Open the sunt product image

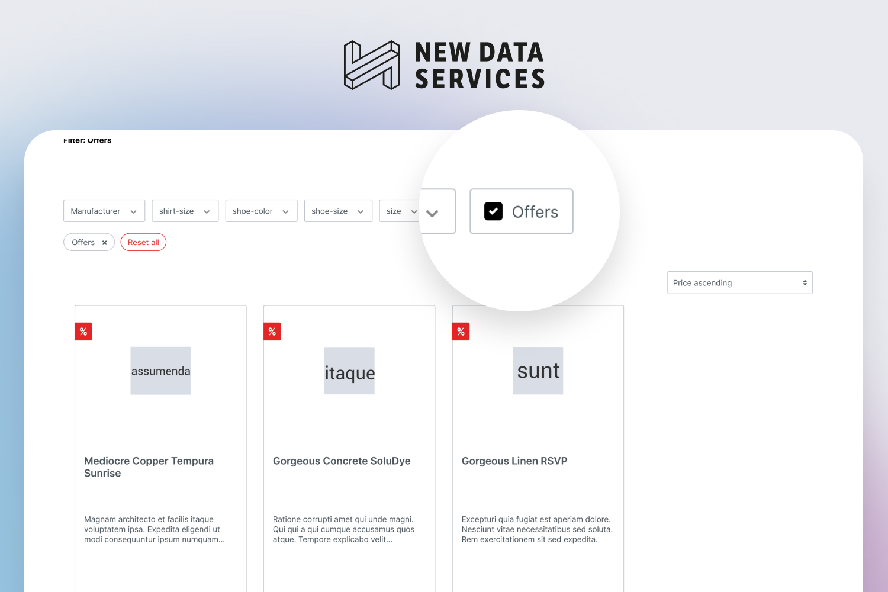(538, 371)
